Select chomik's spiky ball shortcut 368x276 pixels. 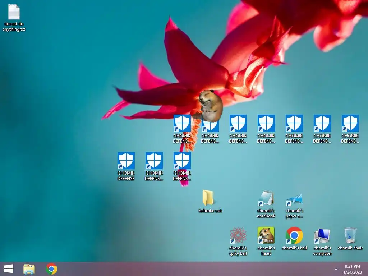coord(238,241)
